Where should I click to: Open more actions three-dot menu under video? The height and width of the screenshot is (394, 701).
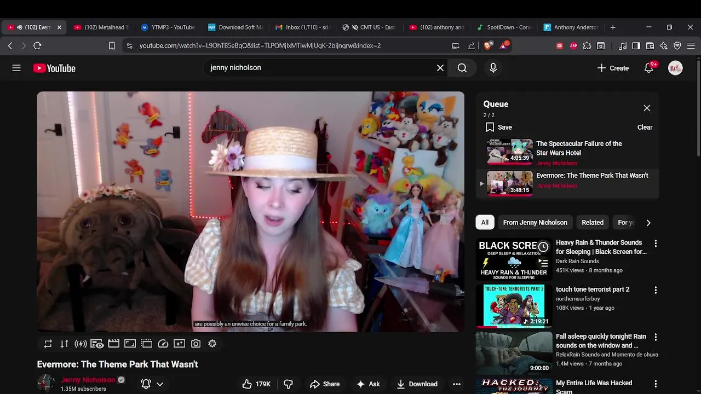pos(457,384)
